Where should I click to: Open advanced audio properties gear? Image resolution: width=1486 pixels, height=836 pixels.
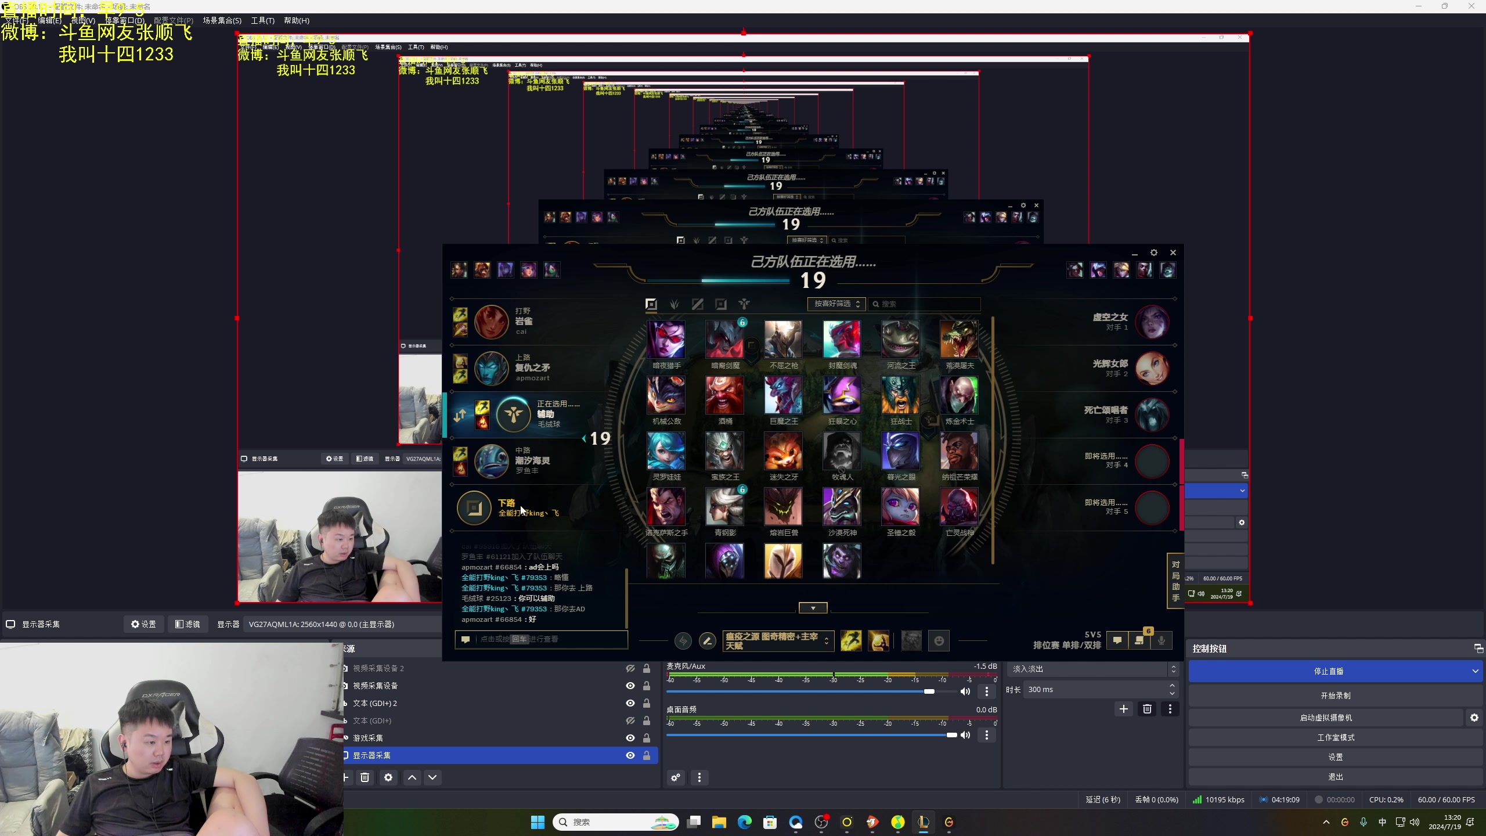[x=676, y=777]
